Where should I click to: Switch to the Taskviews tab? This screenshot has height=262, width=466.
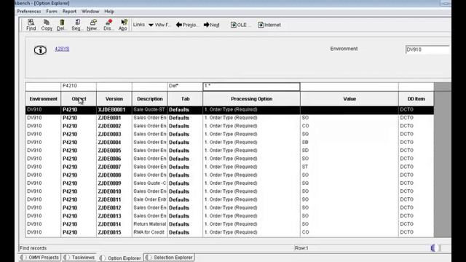(x=79, y=257)
